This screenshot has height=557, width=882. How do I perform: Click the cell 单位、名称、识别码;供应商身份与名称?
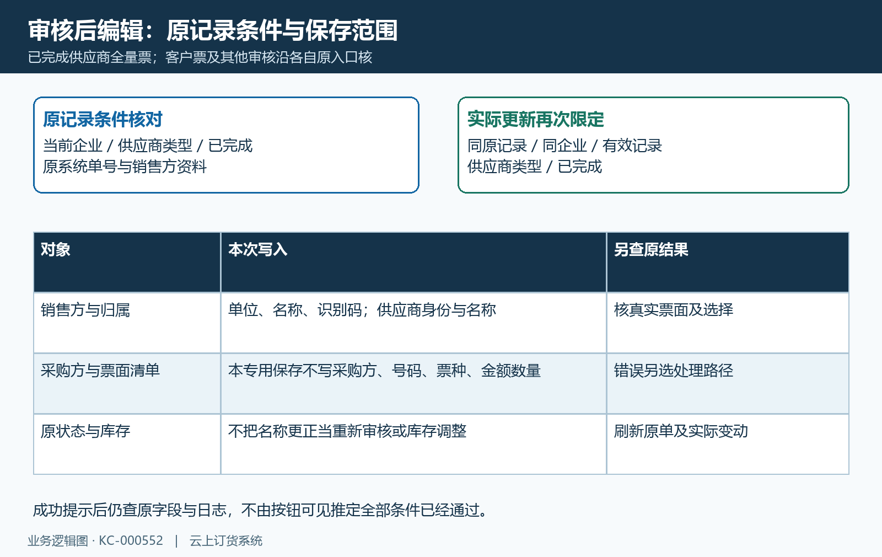click(x=413, y=323)
